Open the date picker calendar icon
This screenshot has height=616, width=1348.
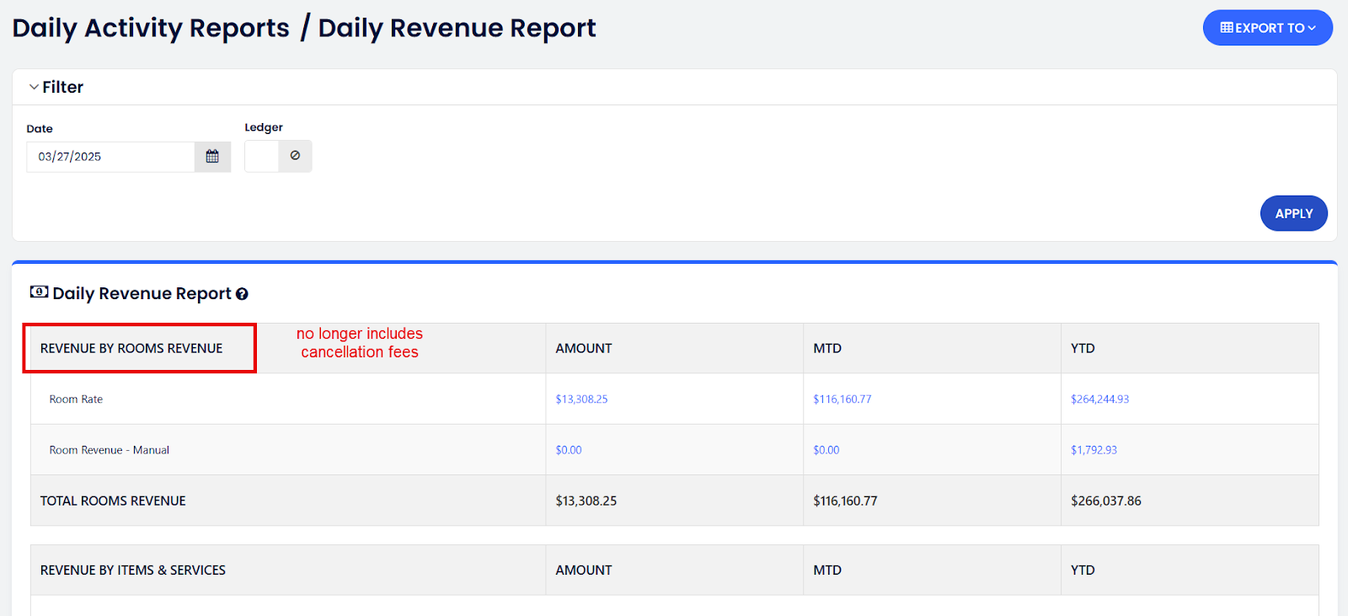click(x=212, y=157)
